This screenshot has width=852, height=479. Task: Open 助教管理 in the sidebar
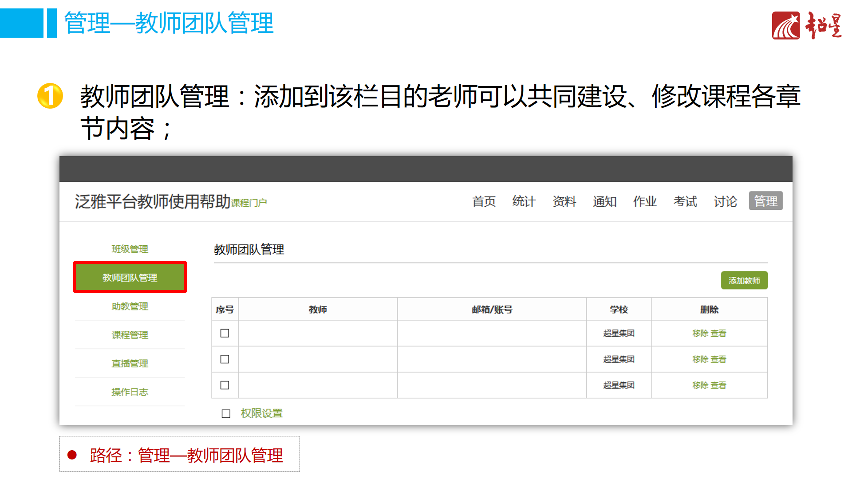click(130, 306)
